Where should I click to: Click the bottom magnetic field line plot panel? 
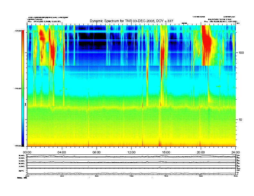pos(131,171)
